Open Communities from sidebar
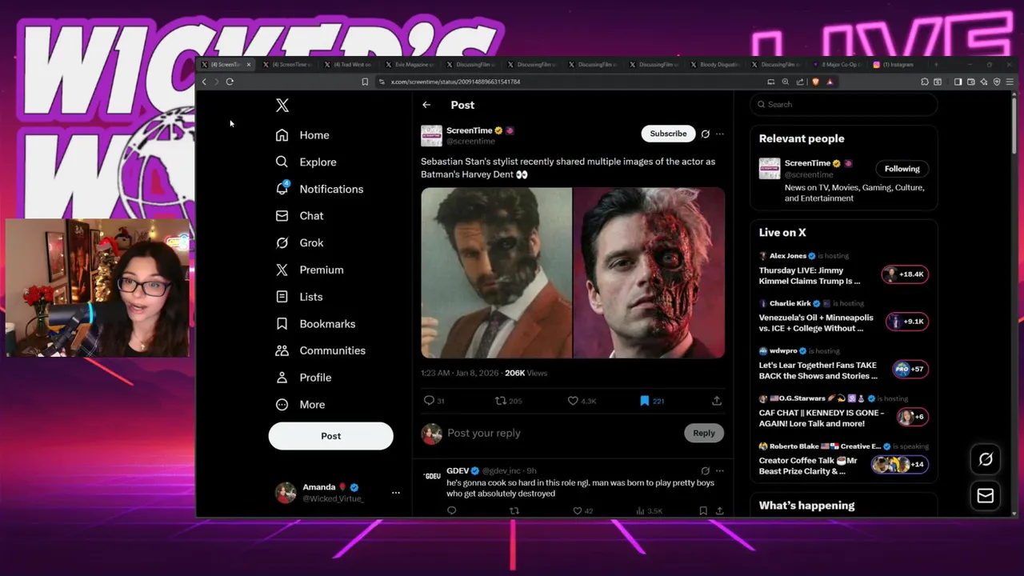The height and width of the screenshot is (576, 1024). click(x=320, y=350)
